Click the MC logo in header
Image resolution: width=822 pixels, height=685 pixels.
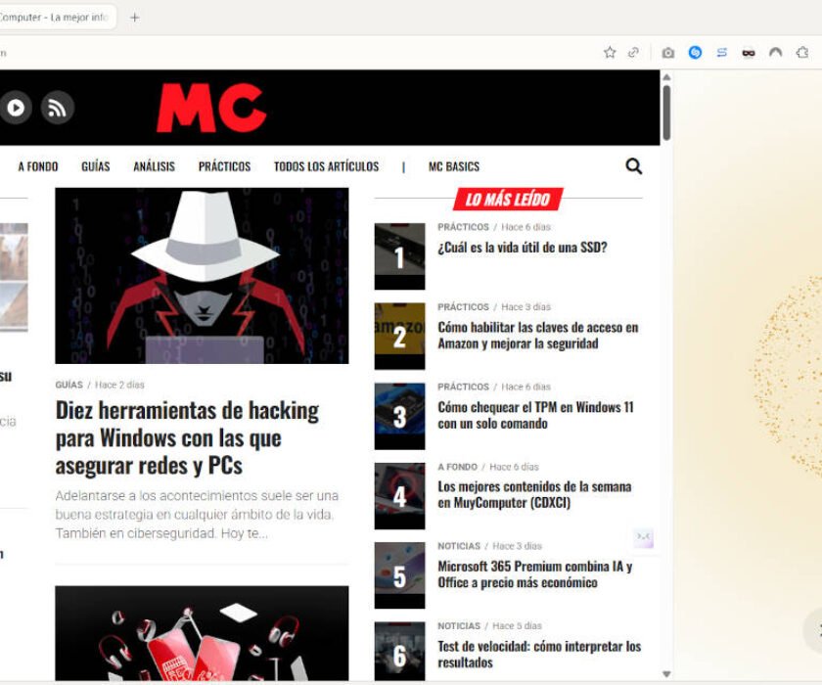click(211, 108)
